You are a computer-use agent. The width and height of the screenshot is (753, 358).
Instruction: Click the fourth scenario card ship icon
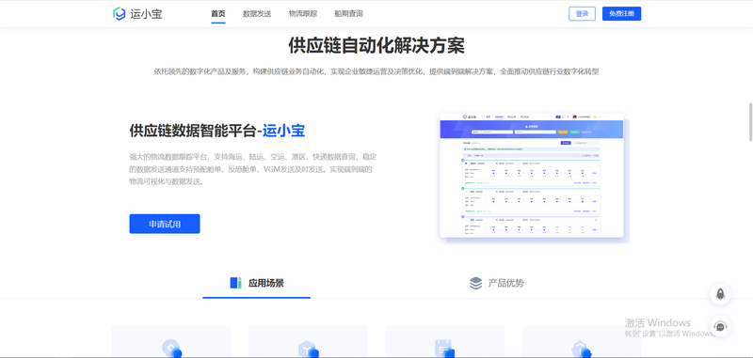pos(582,350)
